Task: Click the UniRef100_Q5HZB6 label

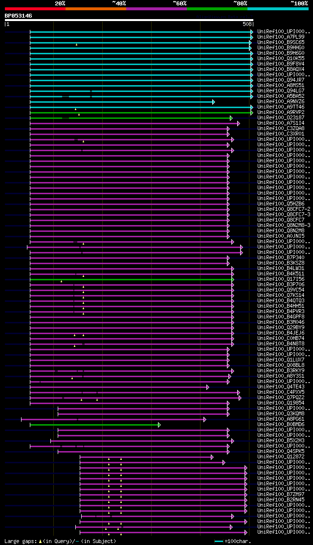Action: [281, 204]
